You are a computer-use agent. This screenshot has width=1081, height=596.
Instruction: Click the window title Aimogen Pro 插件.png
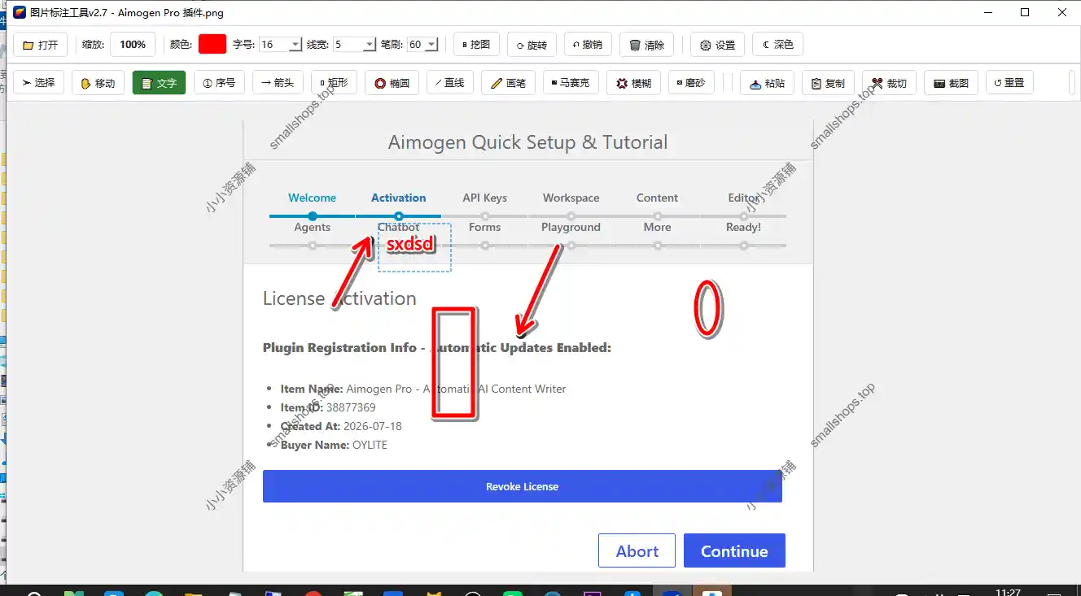tap(171, 13)
